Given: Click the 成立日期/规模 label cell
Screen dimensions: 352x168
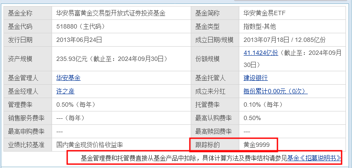Looking at the screenshot, I should point(215,40).
